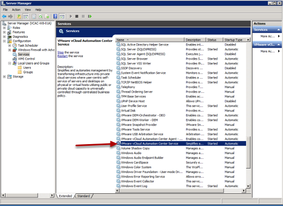
Task: Click tree pane scroll right arrow
Action: click(x=52, y=195)
